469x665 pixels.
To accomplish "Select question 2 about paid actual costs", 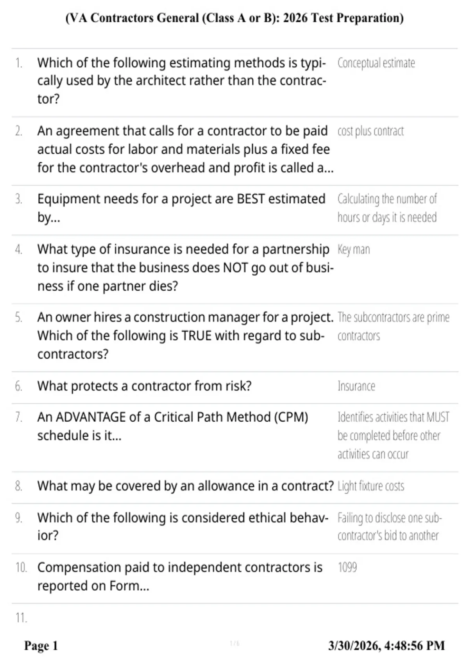I will pos(186,149).
